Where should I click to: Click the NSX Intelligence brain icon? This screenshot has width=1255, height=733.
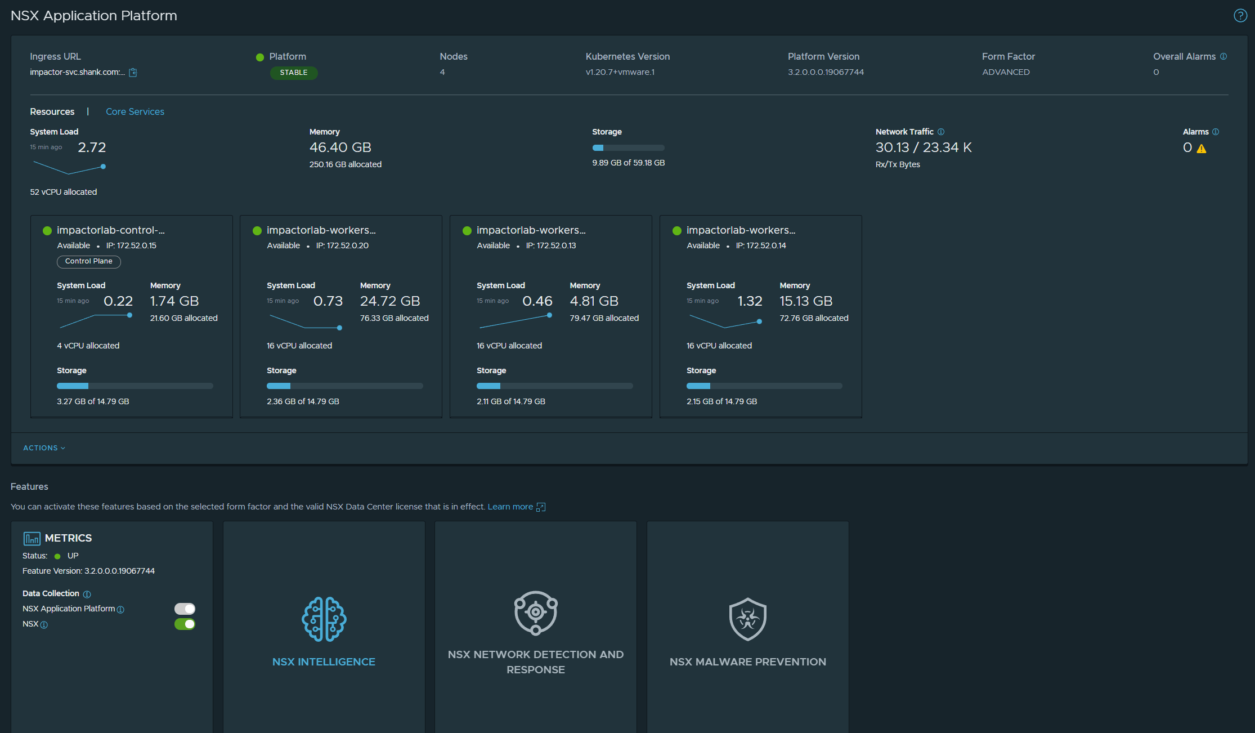pyautogui.click(x=324, y=619)
